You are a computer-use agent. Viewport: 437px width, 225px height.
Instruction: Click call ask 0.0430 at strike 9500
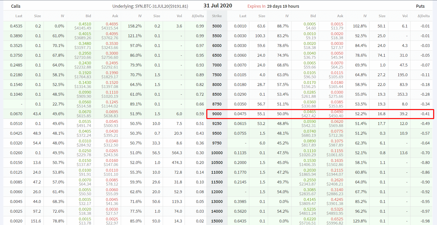112,131
